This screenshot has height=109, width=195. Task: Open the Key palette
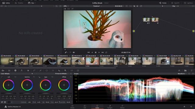click(65, 71)
